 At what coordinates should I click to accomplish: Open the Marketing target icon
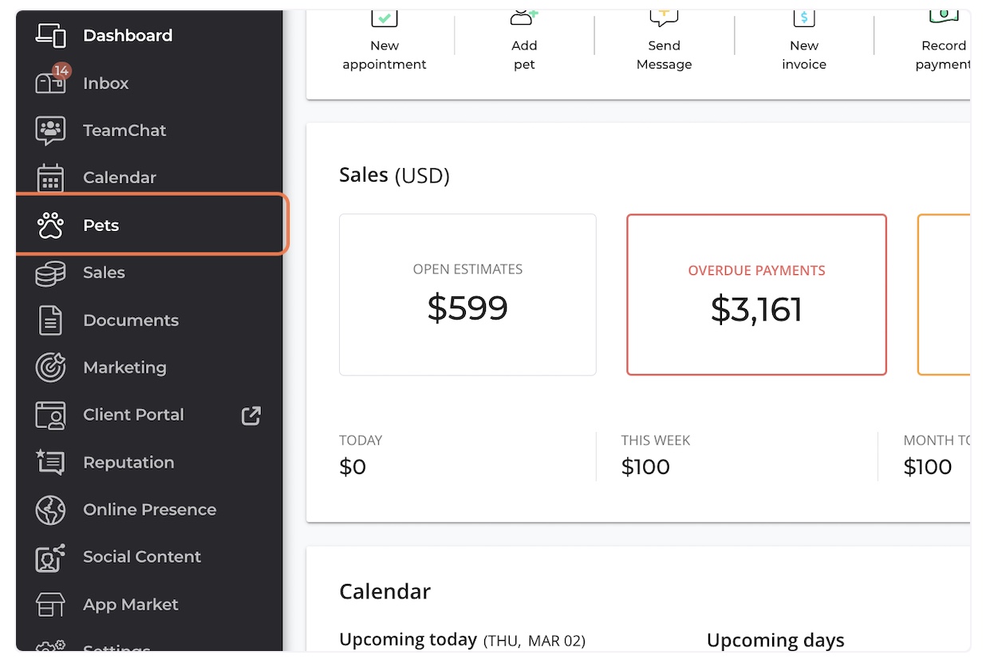coord(50,367)
